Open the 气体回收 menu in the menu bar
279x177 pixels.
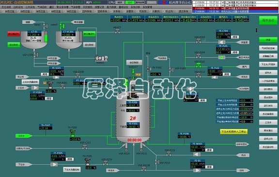[42, 7]
